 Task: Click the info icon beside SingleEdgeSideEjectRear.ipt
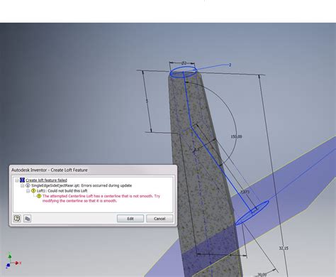[x=28, y=185]
